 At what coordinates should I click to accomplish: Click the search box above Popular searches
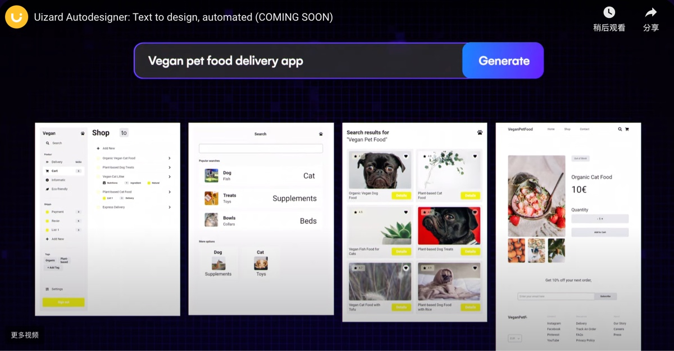(x=261, y=149)
